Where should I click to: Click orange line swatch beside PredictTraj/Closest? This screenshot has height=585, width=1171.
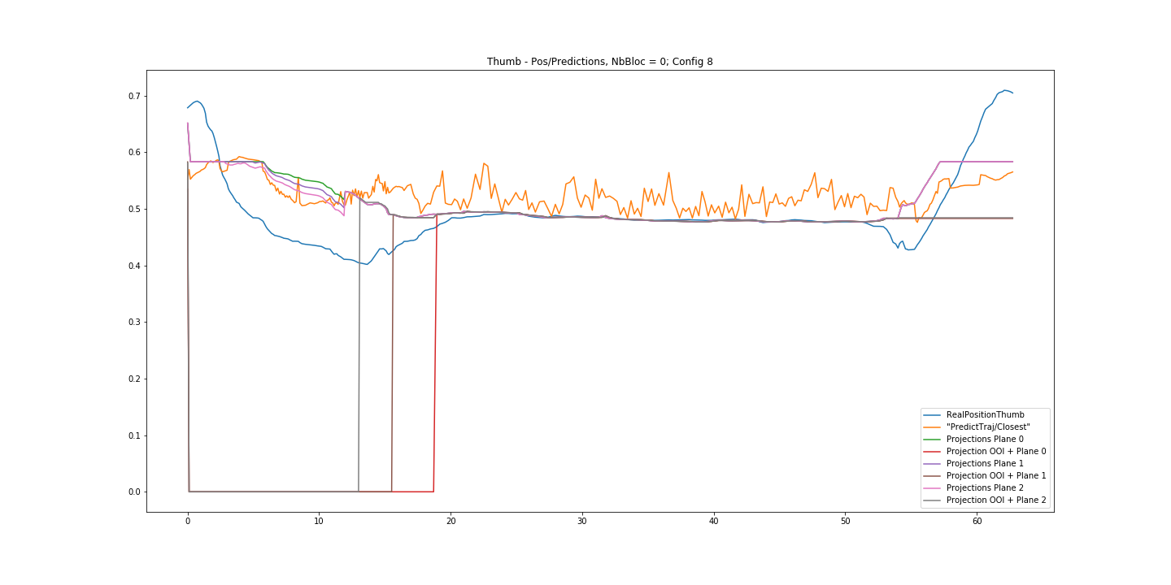point(933,427)
